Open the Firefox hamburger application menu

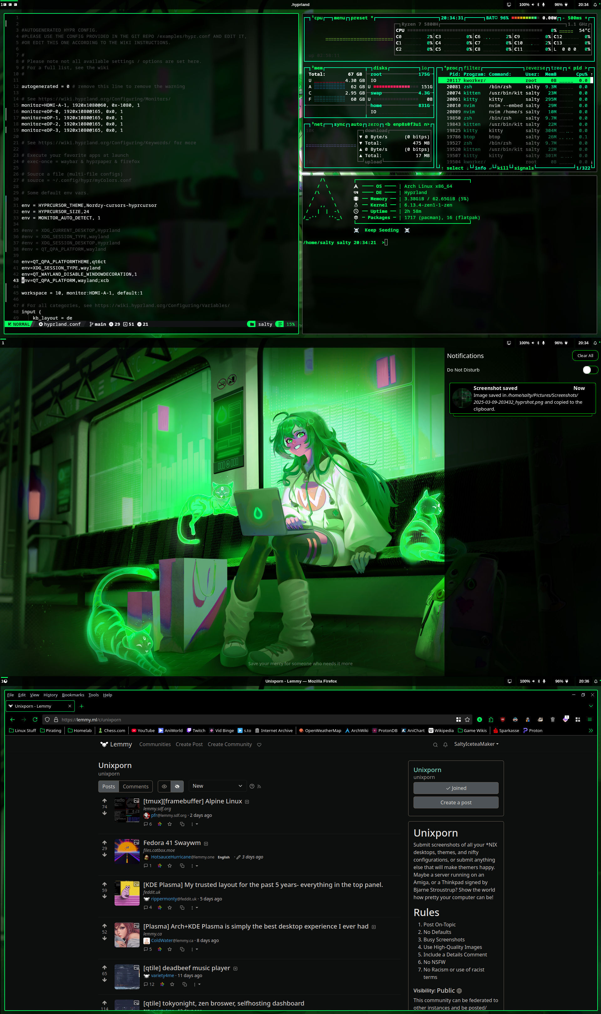590,719
